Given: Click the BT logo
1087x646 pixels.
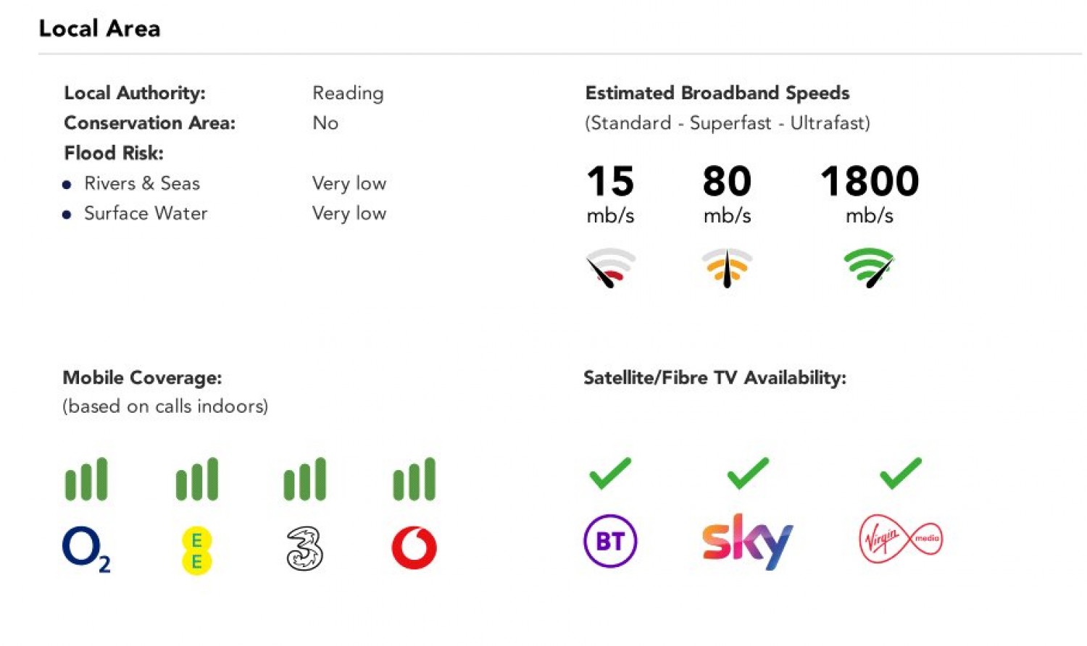Looking at the screenshot, I should tap(610, 541).
